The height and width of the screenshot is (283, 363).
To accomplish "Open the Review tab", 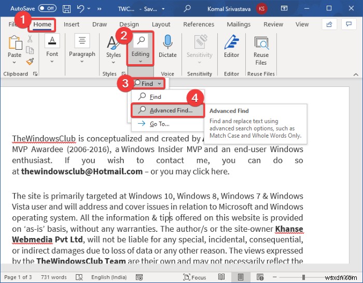I will (x=273, y=24).
